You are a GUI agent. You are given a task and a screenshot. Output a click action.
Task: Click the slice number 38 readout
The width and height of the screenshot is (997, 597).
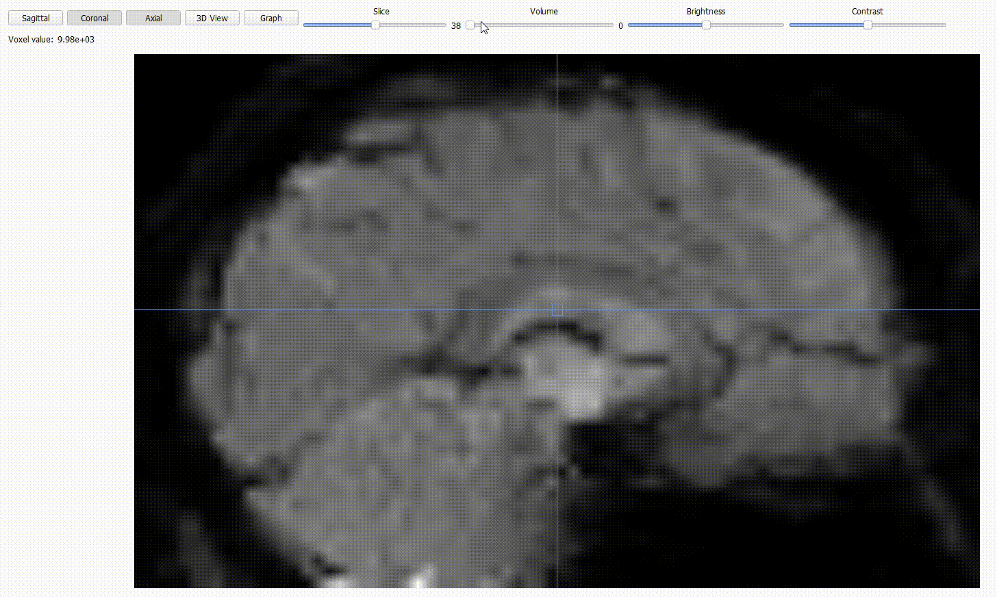tap(456, 26)
